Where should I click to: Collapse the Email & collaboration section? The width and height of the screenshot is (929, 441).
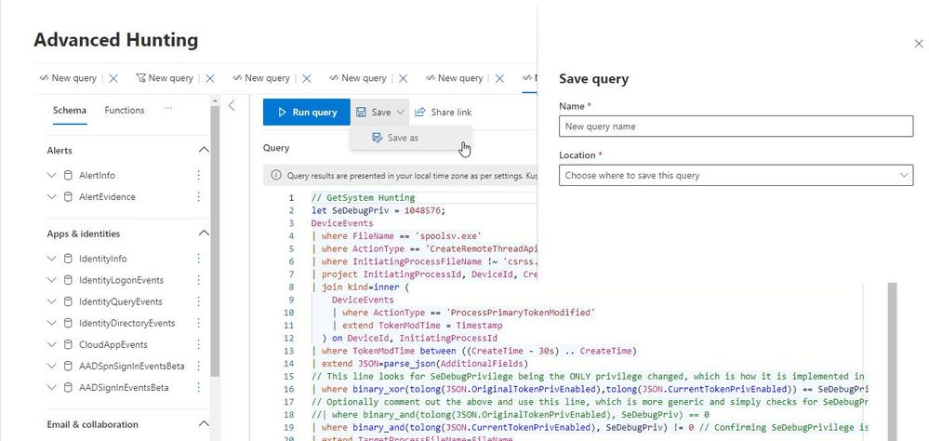pos(204,424)
